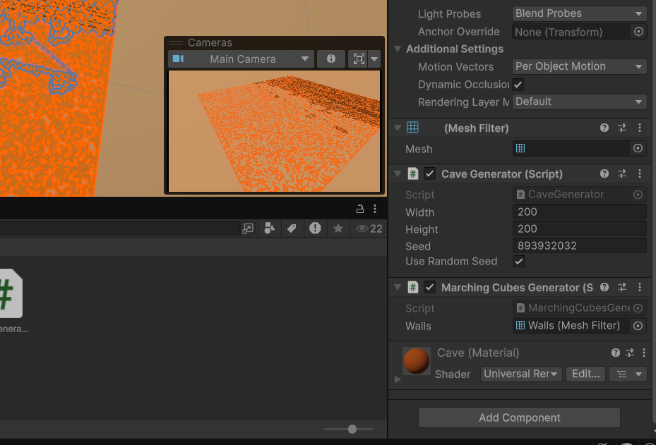Screen dimensions: 656x445
Task: Click the frame camera view icon
Action: pyautogui.click(x=358, y=59)
